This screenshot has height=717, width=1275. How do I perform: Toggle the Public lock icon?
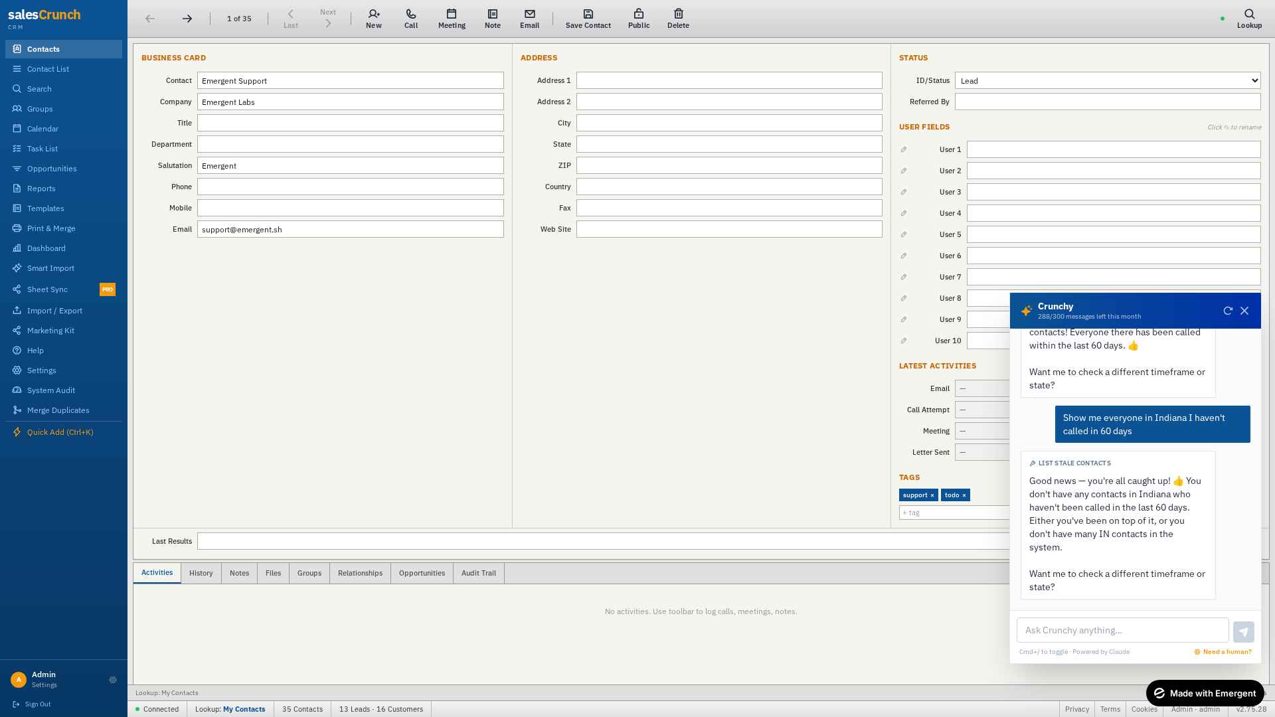coord(639,19)
